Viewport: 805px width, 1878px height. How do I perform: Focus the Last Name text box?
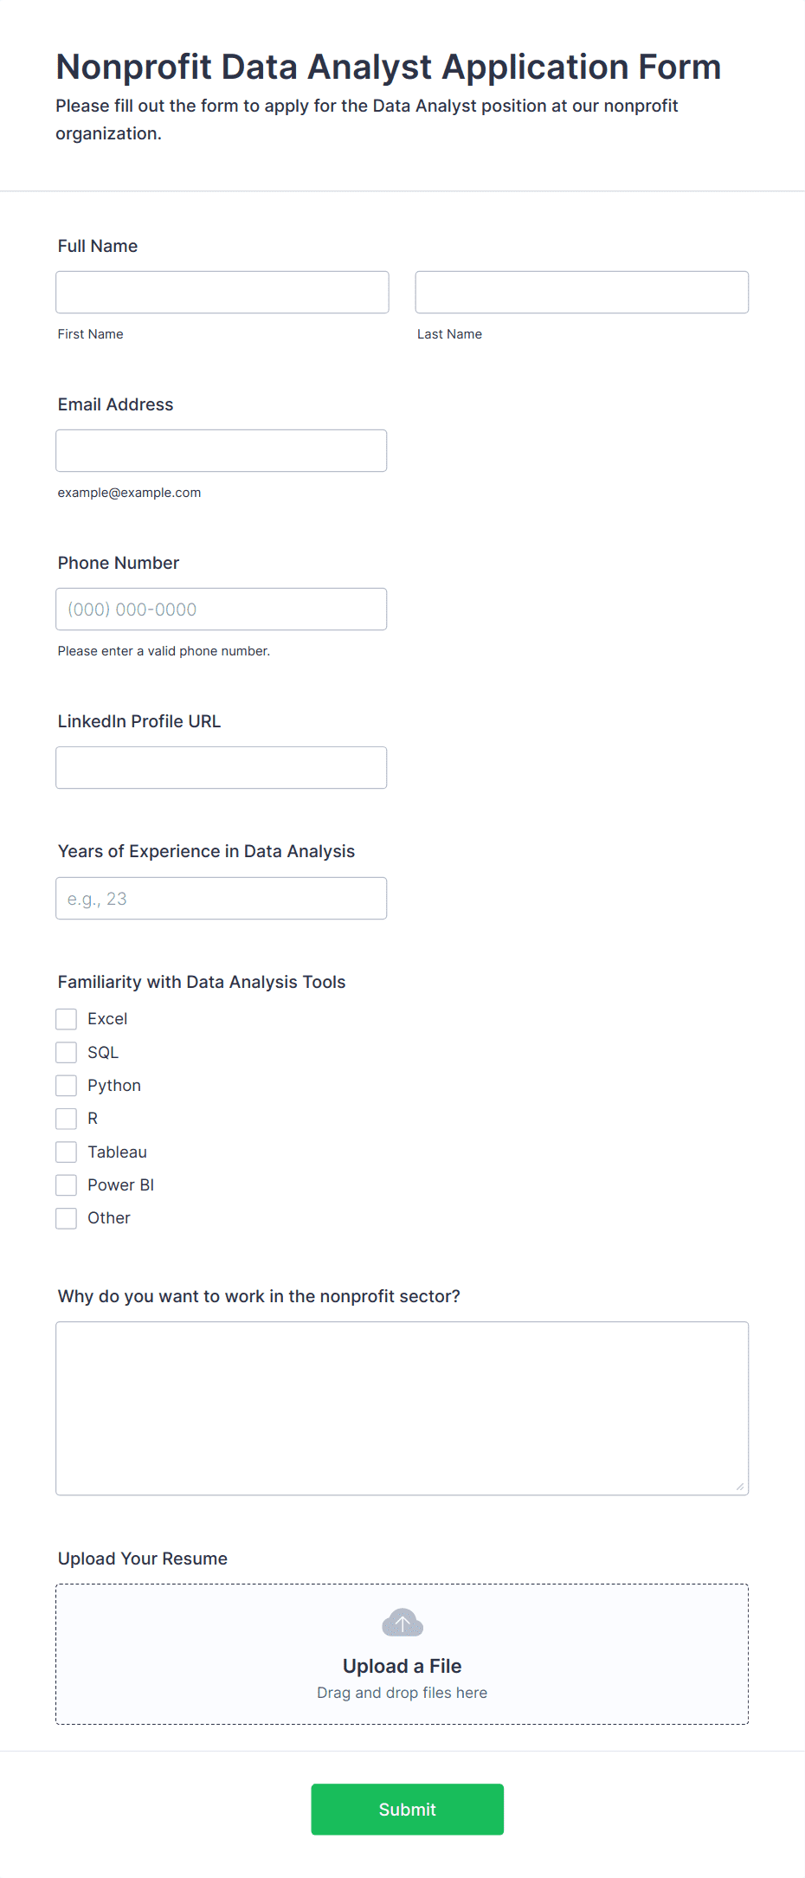582,292
